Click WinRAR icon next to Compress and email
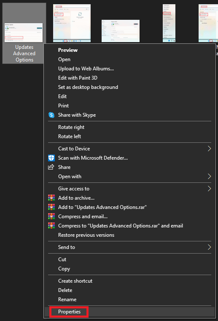Image resolution: width=218 pixels, height=321 pixels. pyautogui.click(x=51, y=217)
